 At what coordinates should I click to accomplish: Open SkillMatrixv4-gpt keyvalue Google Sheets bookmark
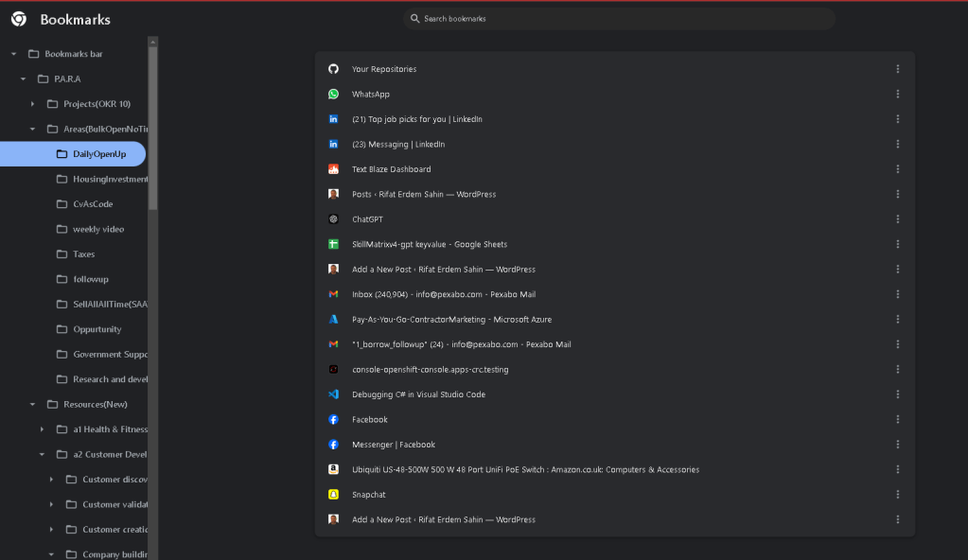pyautogui.click(x=430, y=244)
